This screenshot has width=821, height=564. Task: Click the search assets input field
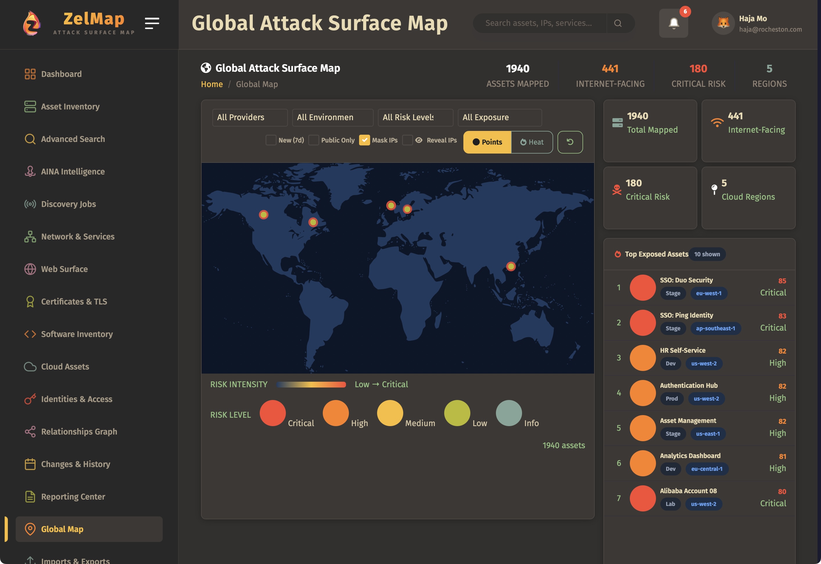(541, 23)
